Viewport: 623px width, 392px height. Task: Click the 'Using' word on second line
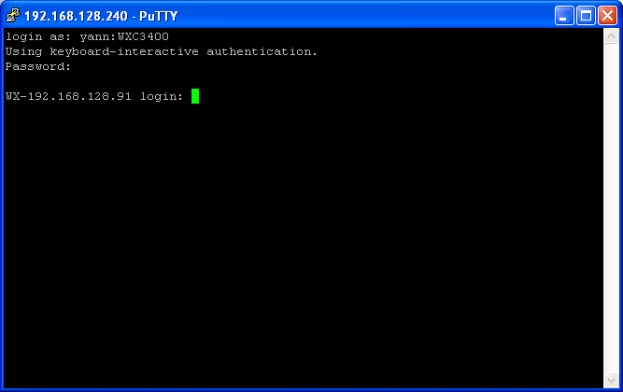23,52
